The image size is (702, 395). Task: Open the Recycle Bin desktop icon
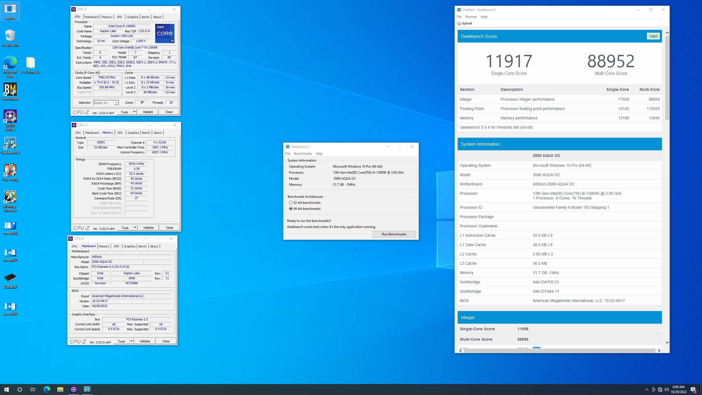[10, 38]
